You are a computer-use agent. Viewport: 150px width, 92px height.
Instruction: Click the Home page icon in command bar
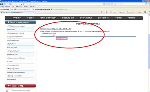pyautogui.click(x=101, y=12)
